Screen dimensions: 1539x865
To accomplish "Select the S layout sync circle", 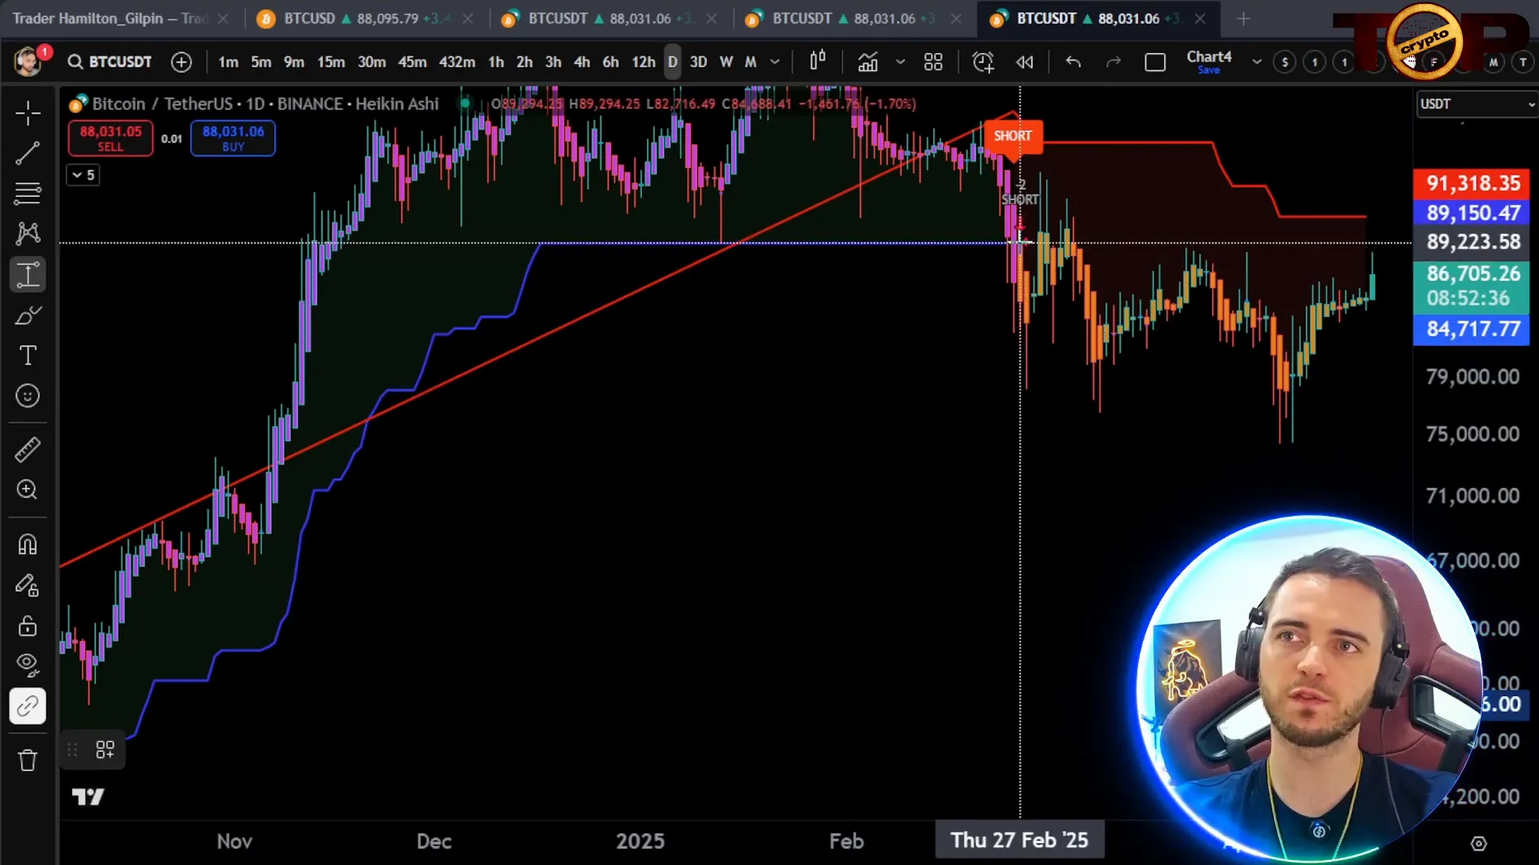I will coord(1285,62).
